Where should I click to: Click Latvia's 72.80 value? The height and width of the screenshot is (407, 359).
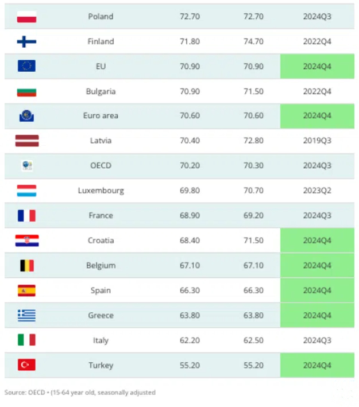click(253, 141)
